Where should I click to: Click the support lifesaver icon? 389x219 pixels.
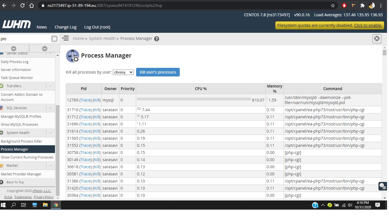click(x=377, y=39)
